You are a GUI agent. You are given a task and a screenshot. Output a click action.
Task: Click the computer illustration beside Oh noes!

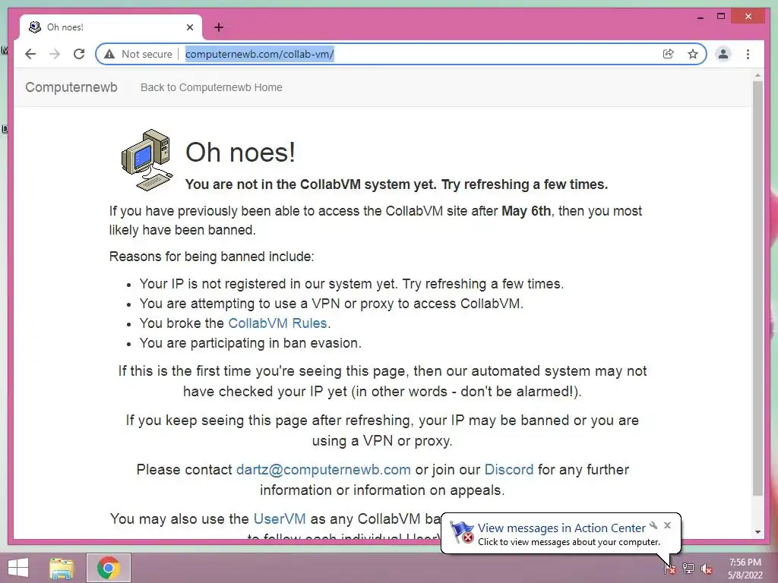coord(147,160)
